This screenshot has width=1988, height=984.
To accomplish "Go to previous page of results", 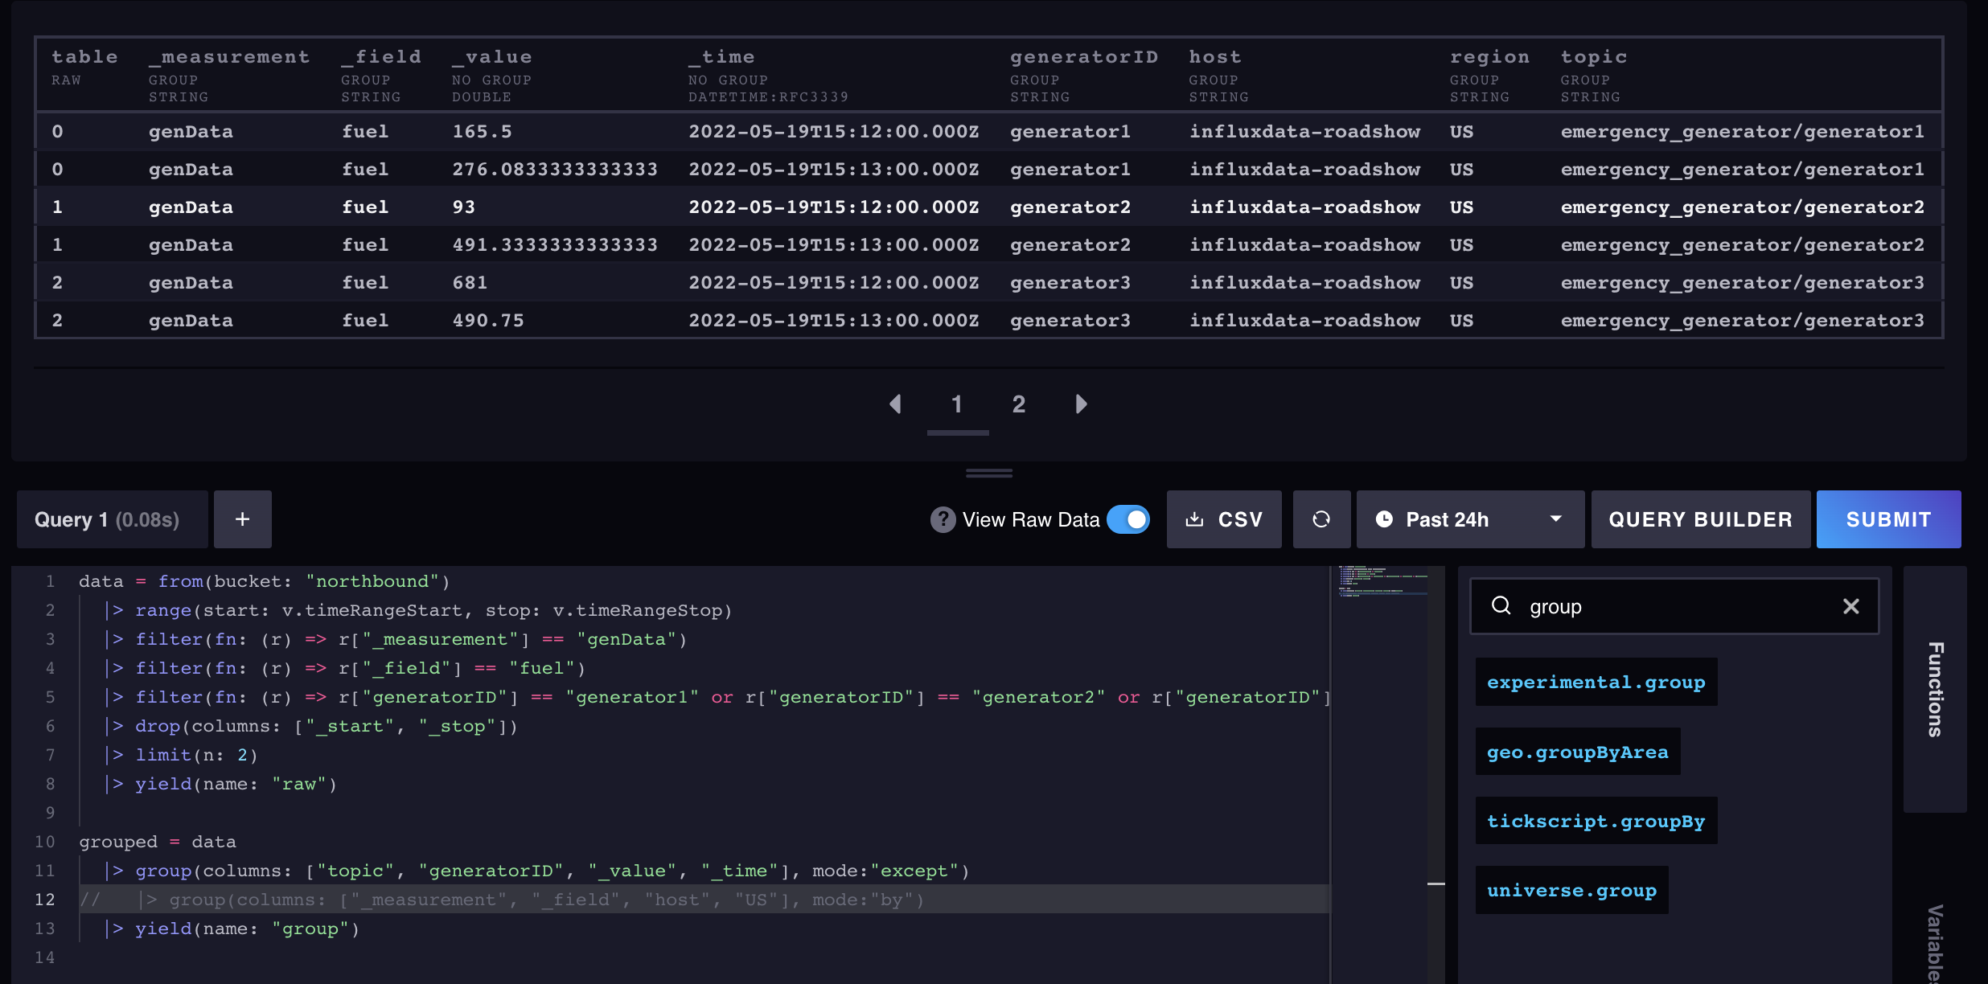I will (x=896, y=404).
